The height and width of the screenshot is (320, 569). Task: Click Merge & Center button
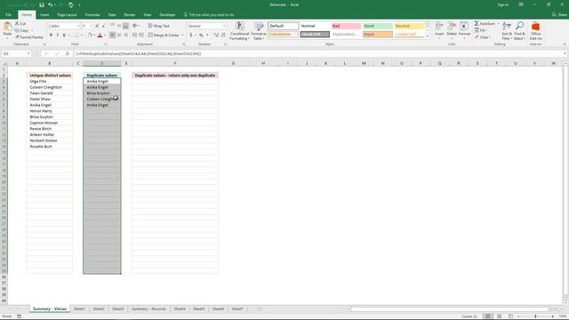[164, 36]
